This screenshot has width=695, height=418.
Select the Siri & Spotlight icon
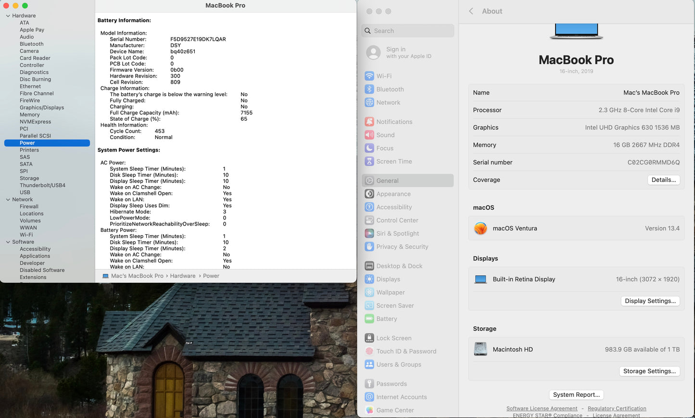[x=369, y=234]
